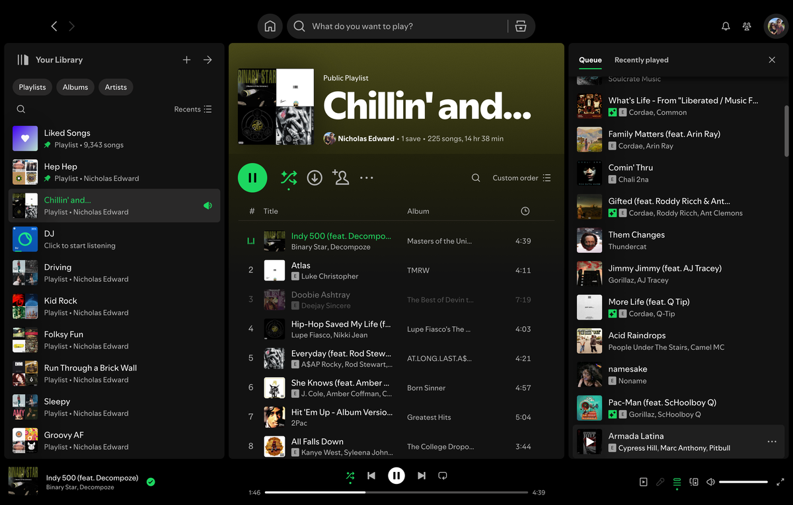793x505 pixels.
Task: Open the Home page icon
Action: pyautogui.click(x=270, y=26)
